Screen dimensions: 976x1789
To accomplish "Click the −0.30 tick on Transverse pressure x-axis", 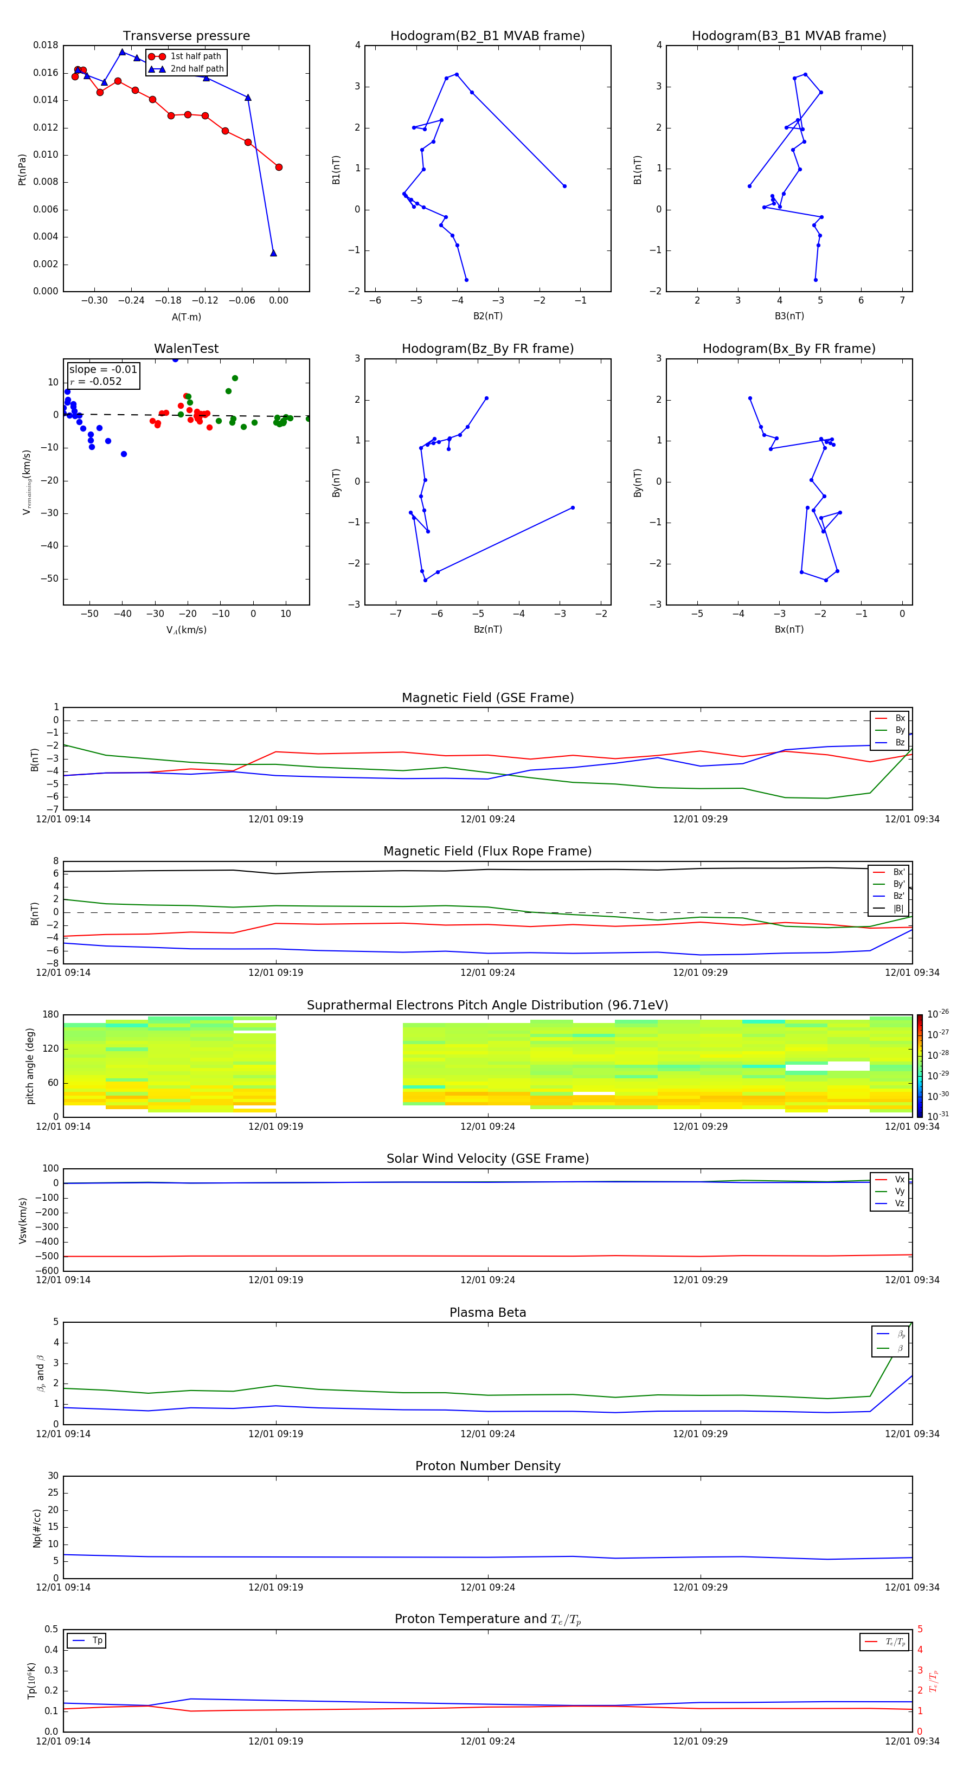I will point(94,301).
